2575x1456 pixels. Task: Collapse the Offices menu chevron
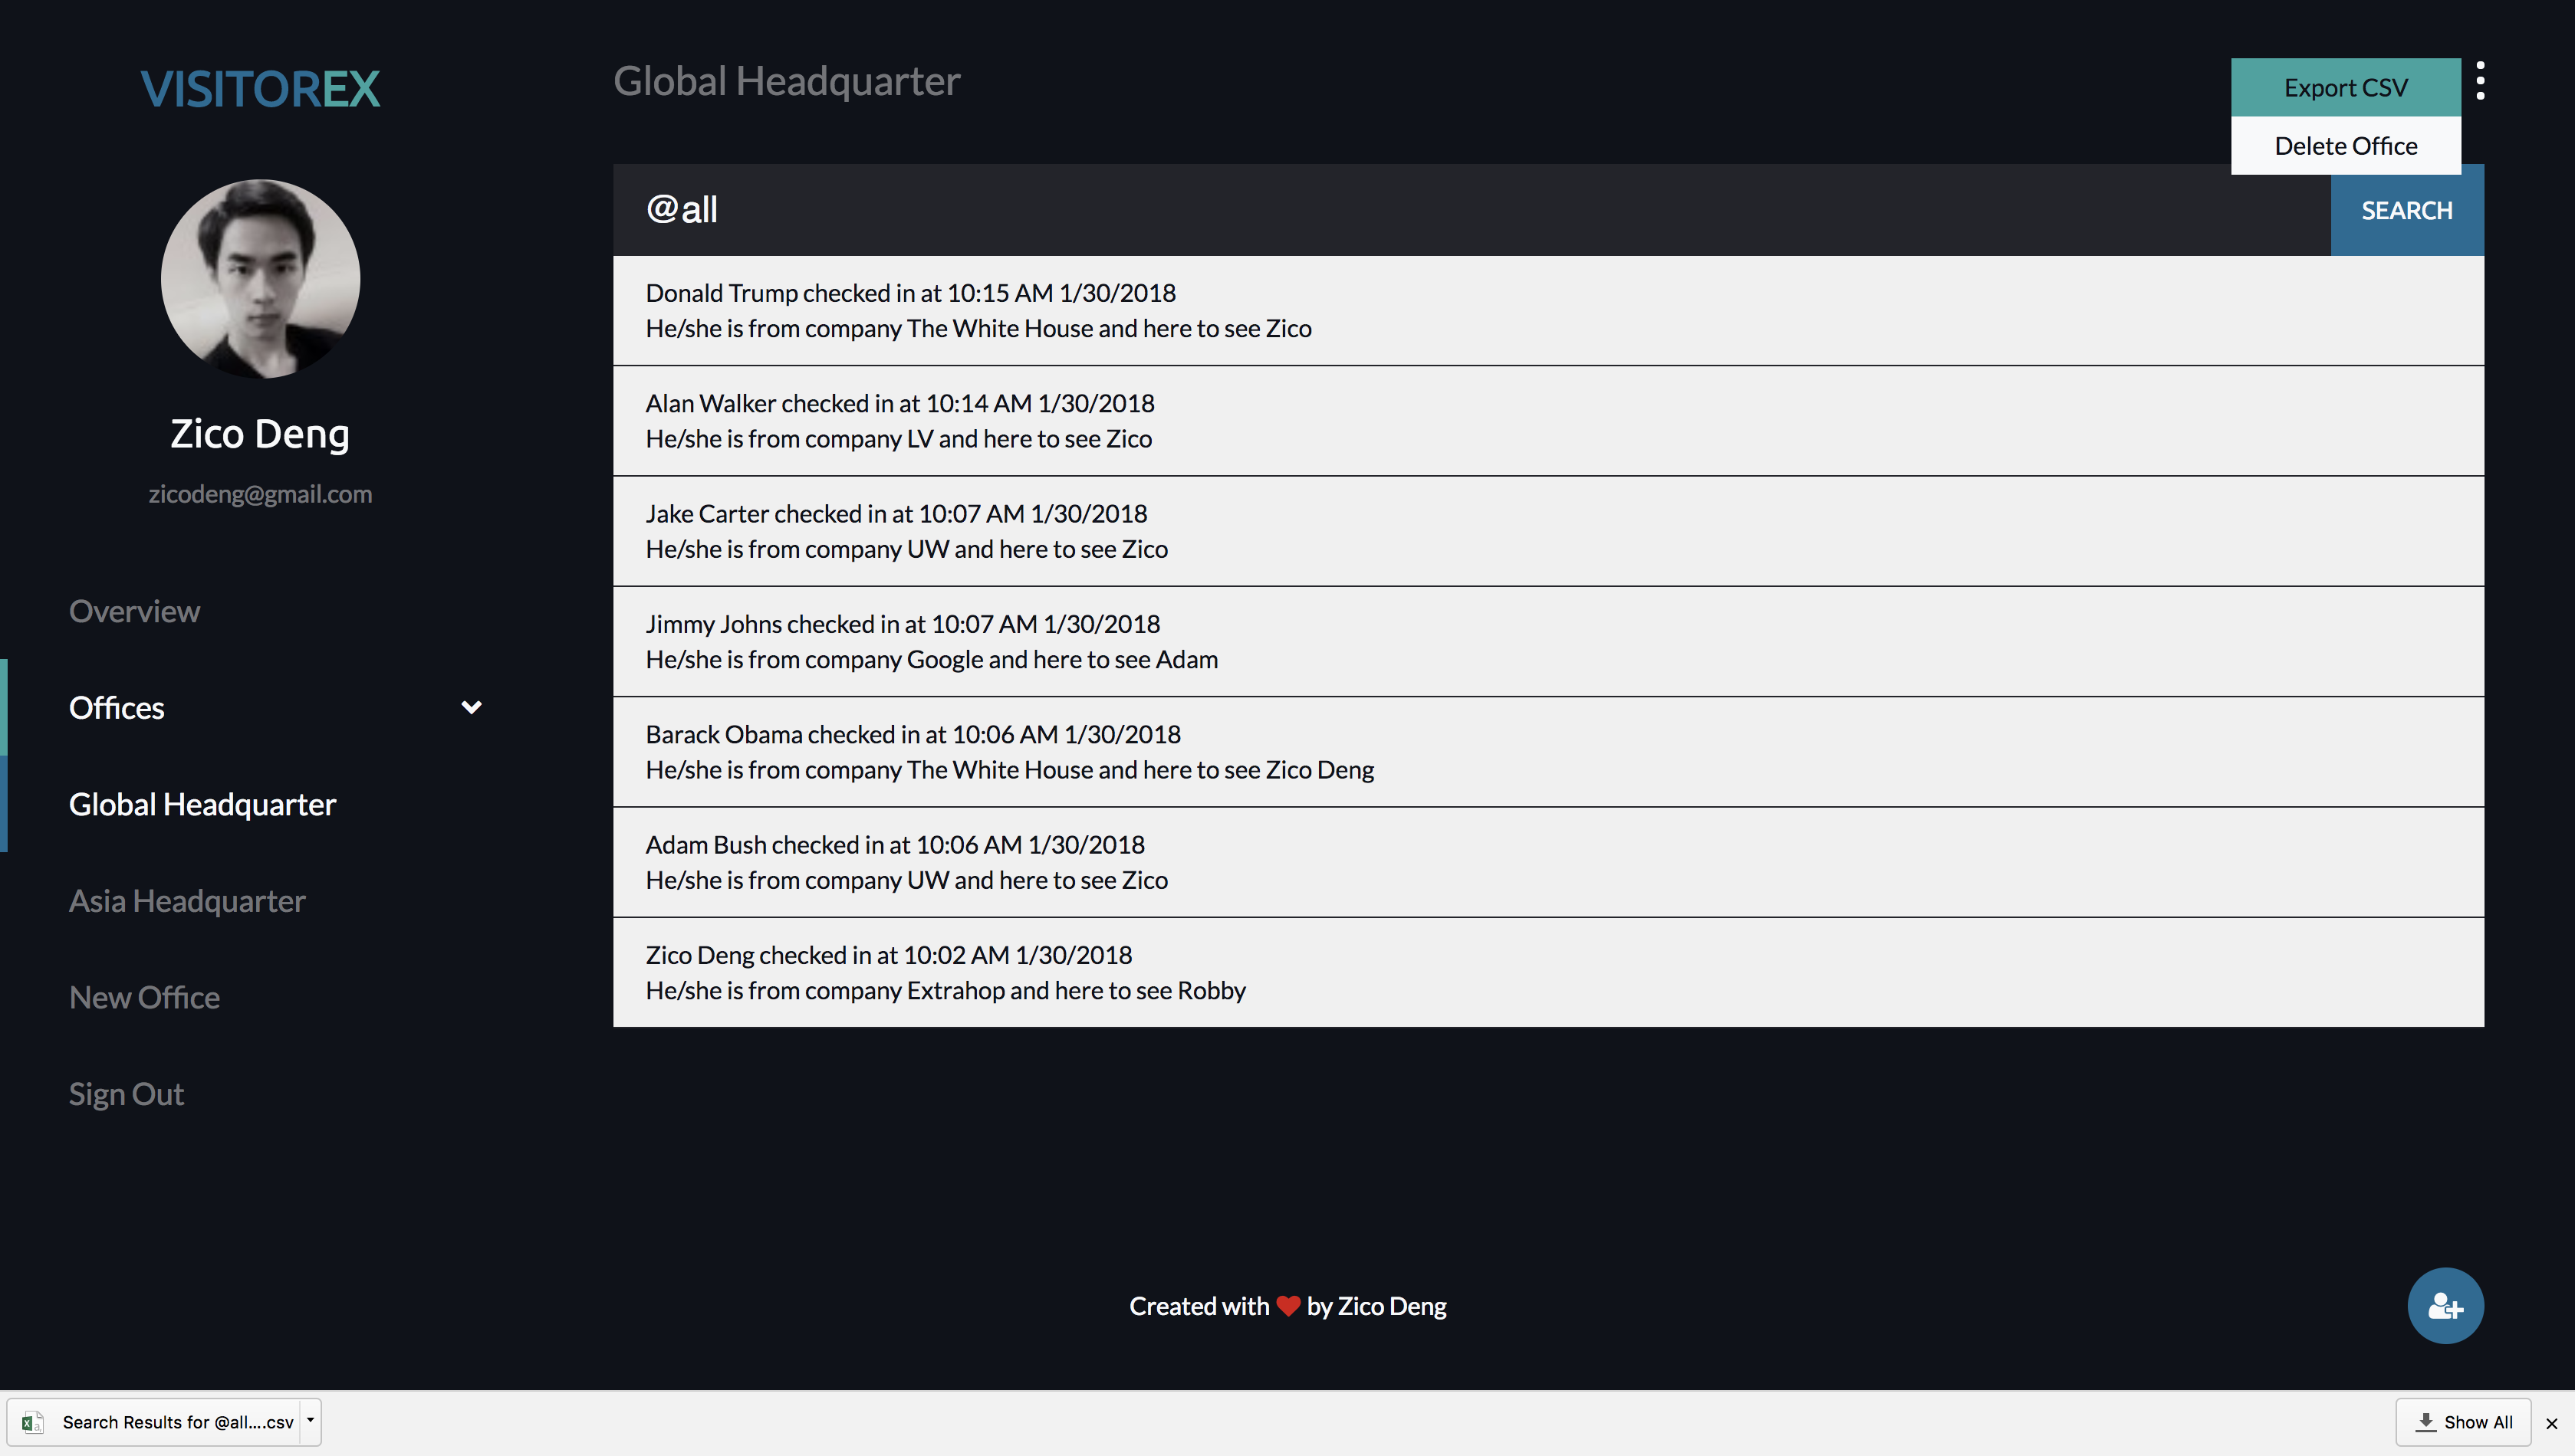pyautogui.click(x=471, y=708)
